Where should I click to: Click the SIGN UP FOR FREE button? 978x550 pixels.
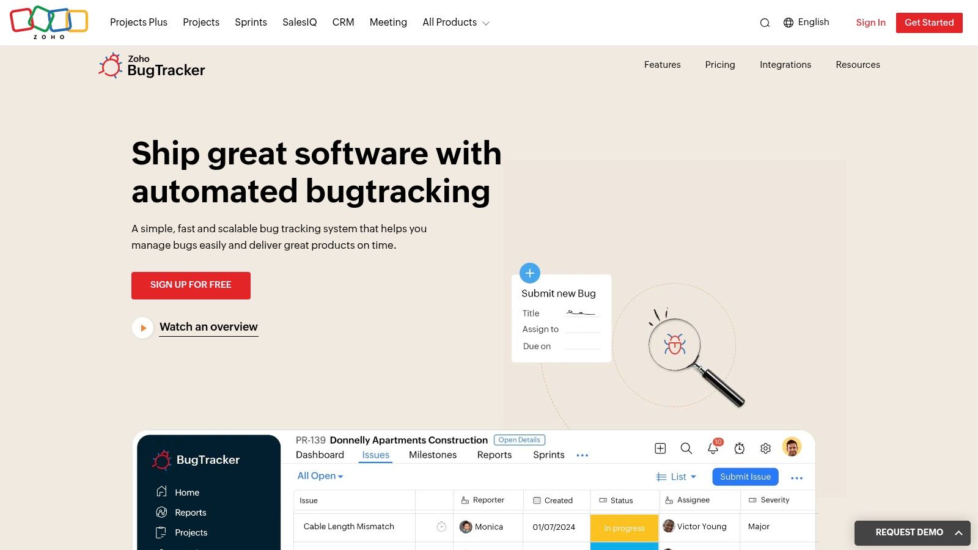pyautogui.click(x=191, y=285)
